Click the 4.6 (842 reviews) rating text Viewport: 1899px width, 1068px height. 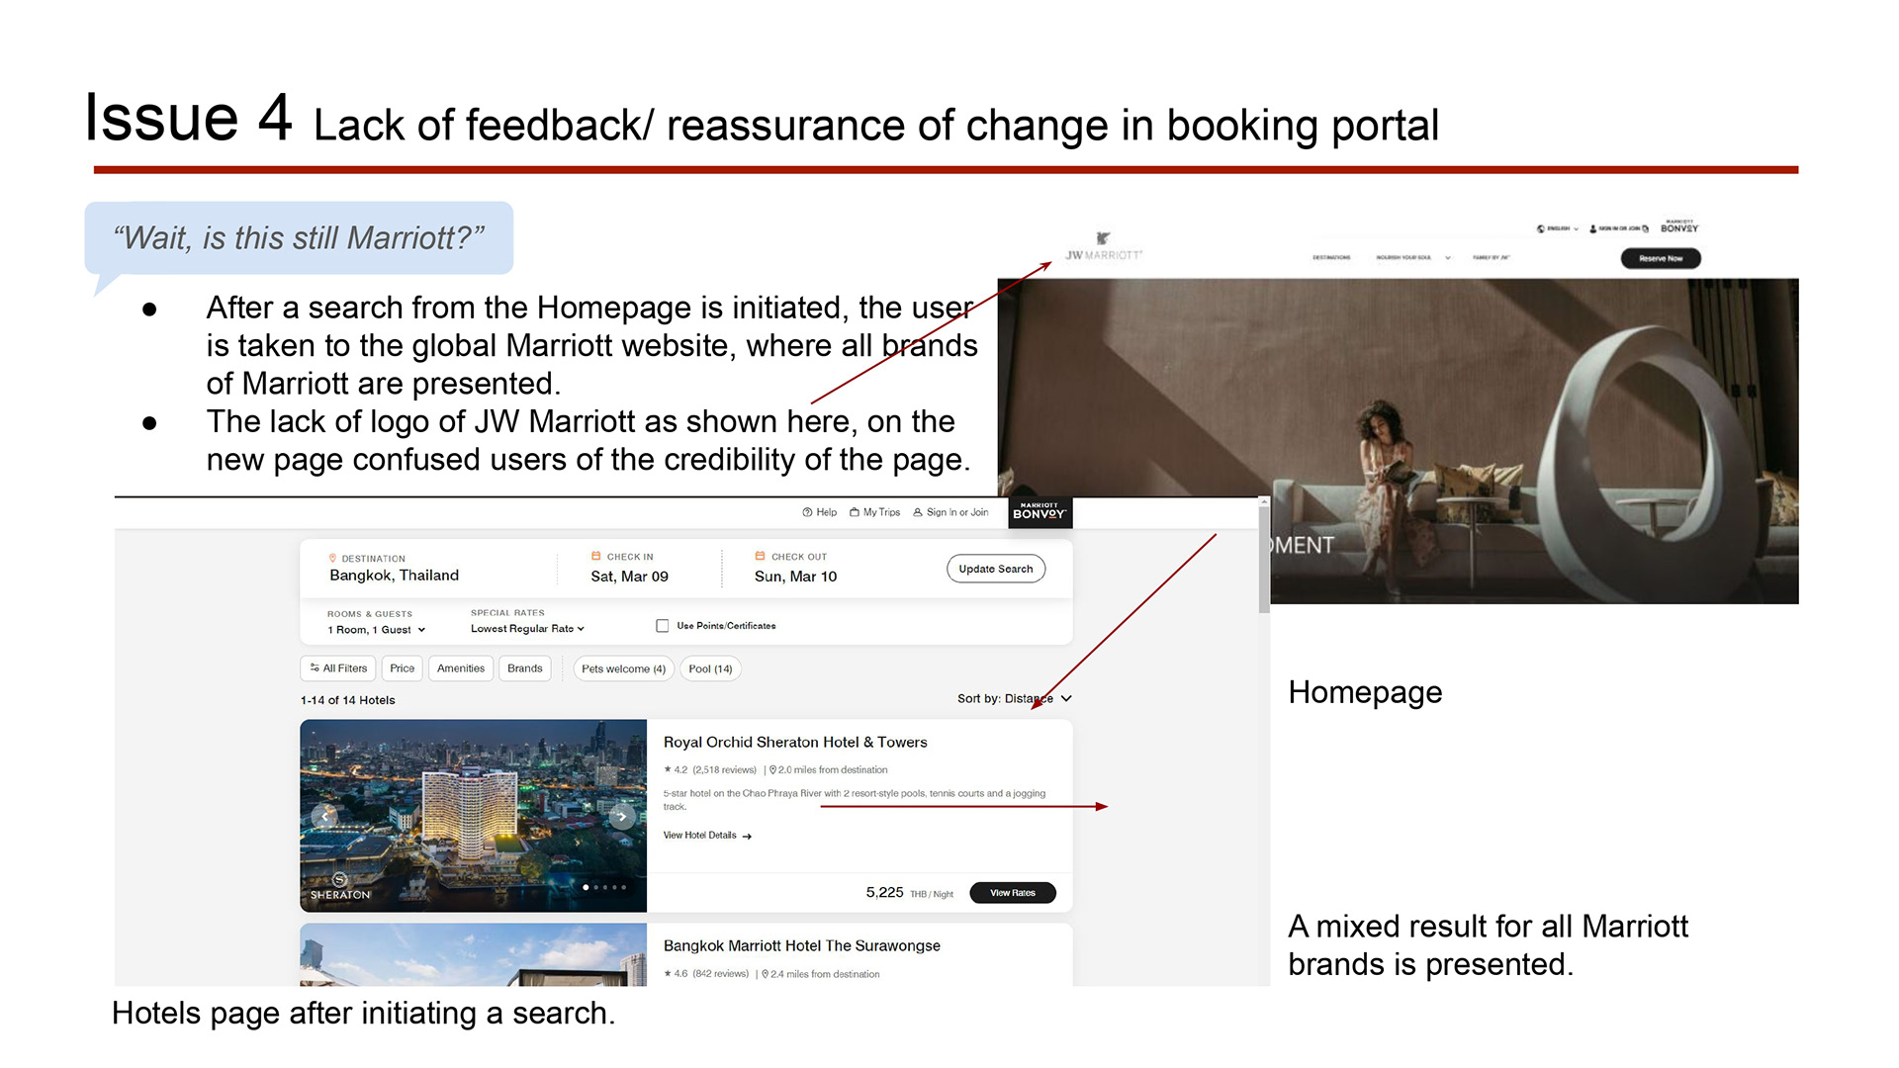click(712, 974)
